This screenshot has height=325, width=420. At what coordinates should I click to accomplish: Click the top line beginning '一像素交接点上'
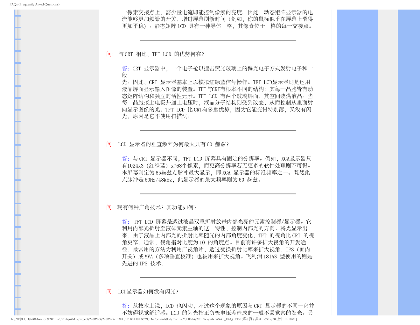[x=217, y=12]
